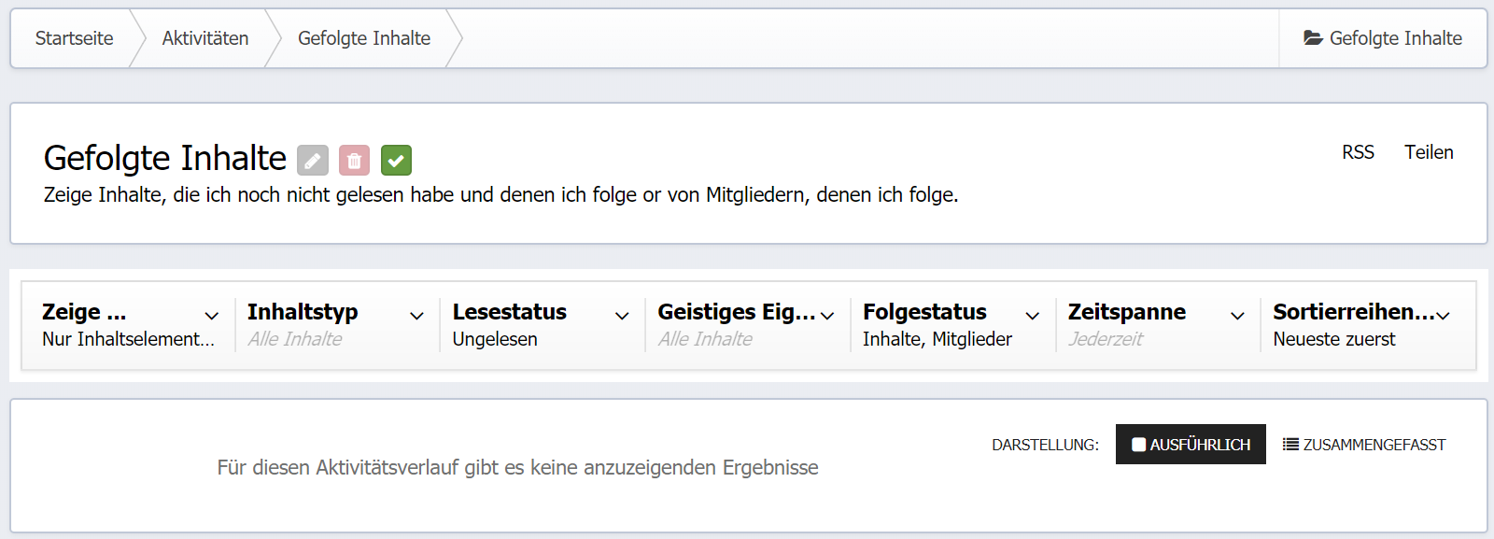Open the Folgestatus filter dropdown
The height and width of the screenshot is (539, 1494).
coord(951,324)
